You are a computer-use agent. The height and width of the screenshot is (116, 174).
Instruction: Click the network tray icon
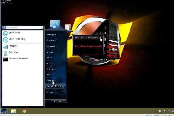pyautogui.click(x=169, y=111)
